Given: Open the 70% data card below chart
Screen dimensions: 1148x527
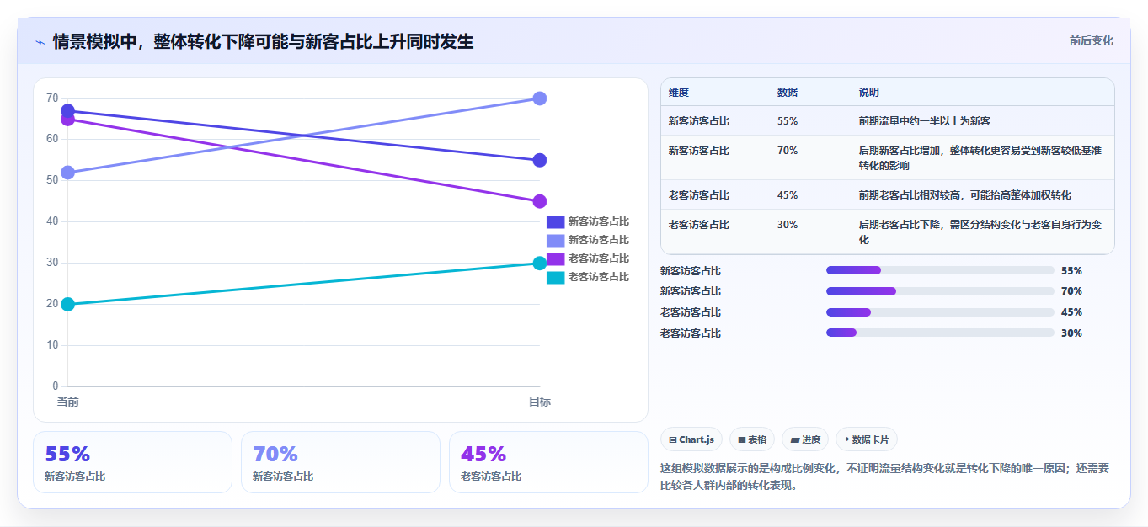Looking at the screenshot, I should [x=340, y=462].
